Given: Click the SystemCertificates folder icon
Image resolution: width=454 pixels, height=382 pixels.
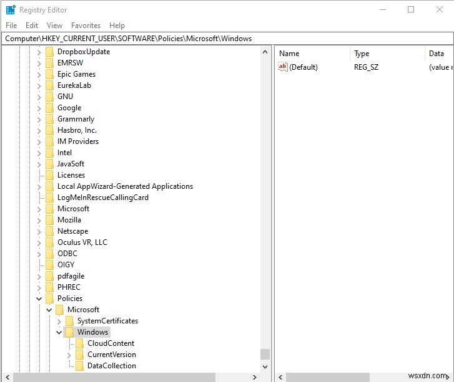Looking at the screenshot, I should click(x=69, y=321).
